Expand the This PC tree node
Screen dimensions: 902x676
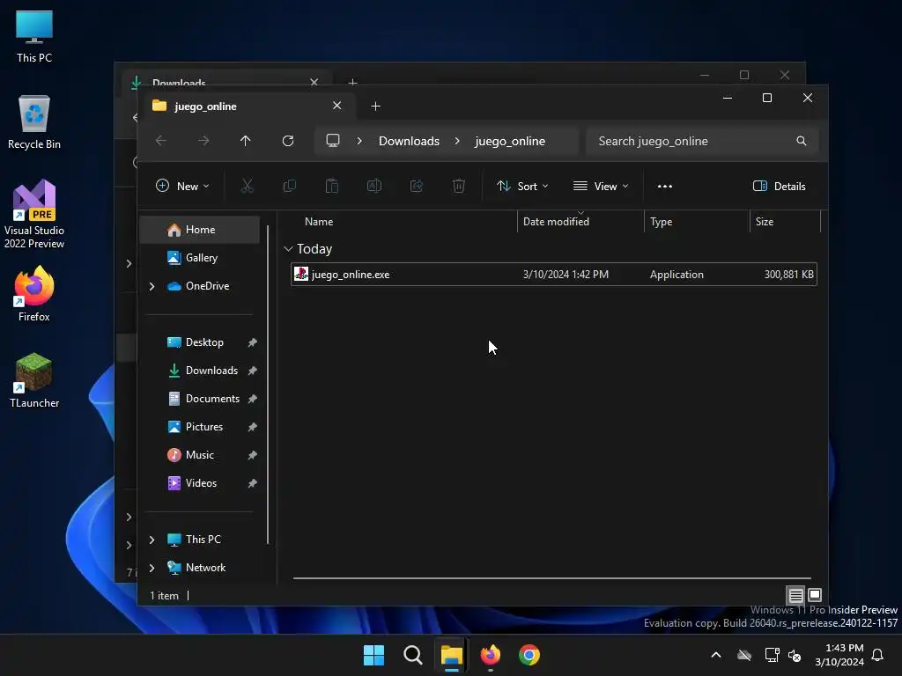(x=152, y=540)
